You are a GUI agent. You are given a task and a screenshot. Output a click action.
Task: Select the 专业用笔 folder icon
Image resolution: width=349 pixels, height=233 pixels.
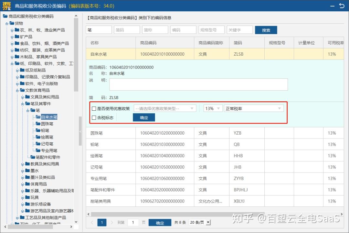click(x=38, y=150)
